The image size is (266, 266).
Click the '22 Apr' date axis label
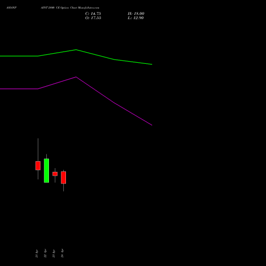pyautogui.click(x=45, y=253)
